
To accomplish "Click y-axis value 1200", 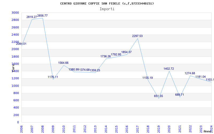I will [x=15, y=79].
